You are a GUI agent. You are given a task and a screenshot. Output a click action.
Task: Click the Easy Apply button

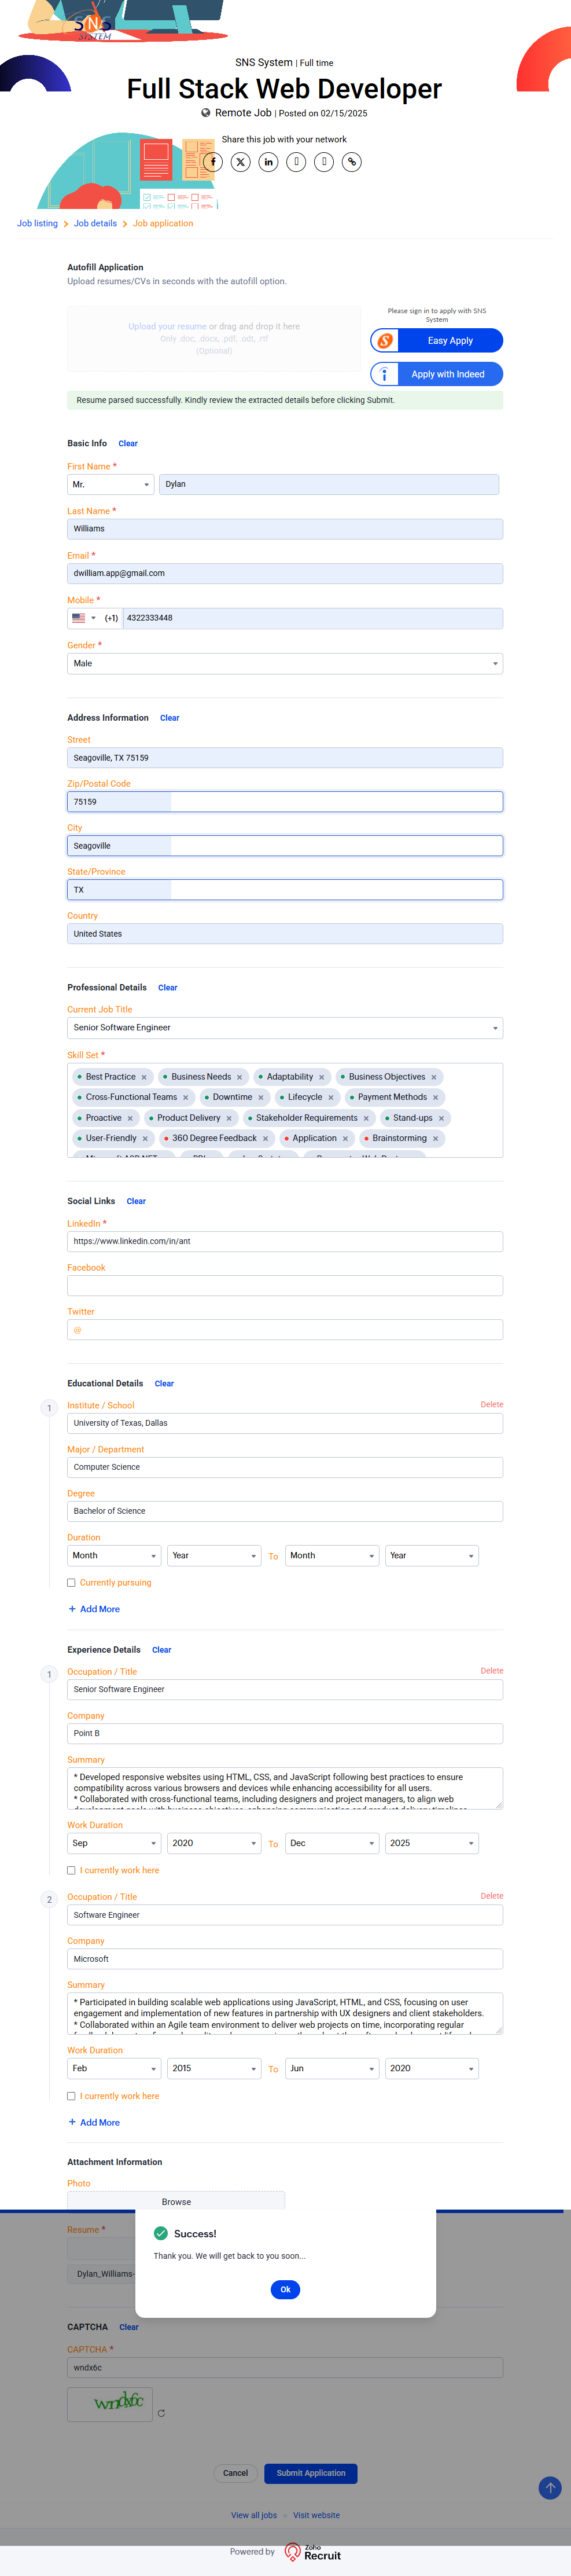(436, 341)
